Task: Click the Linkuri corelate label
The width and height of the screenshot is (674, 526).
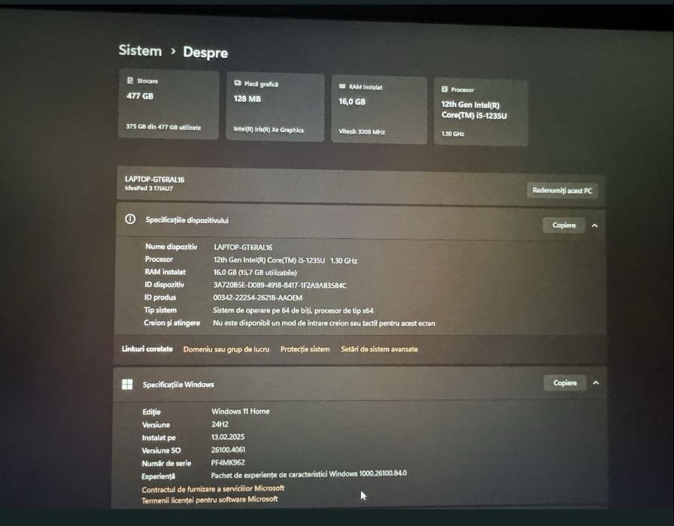Action: [147, 349]
